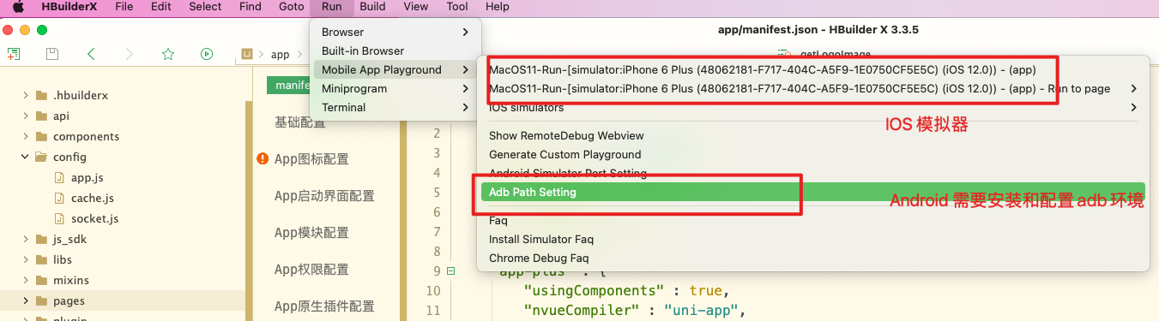The width and height of the screenshot is (1159, 321).
Task: Collapse the config folder
Action: [26, 157]
